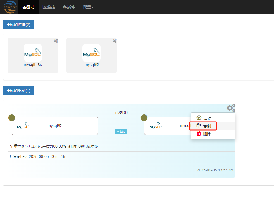The image size is (274, 198).
Task: Click MySQL logo in driver source box
Action: click(x=23, y=125)
